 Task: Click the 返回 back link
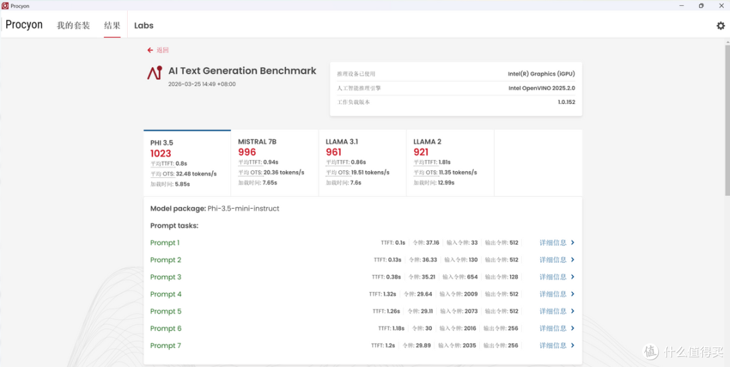click(x=162, y=50)
